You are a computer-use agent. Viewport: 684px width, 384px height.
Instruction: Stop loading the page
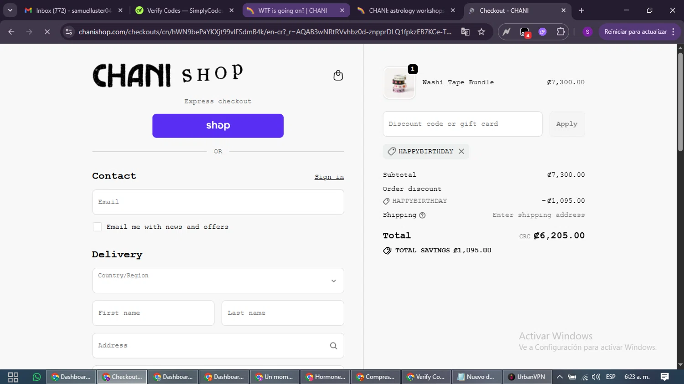[x=47, y=32]
